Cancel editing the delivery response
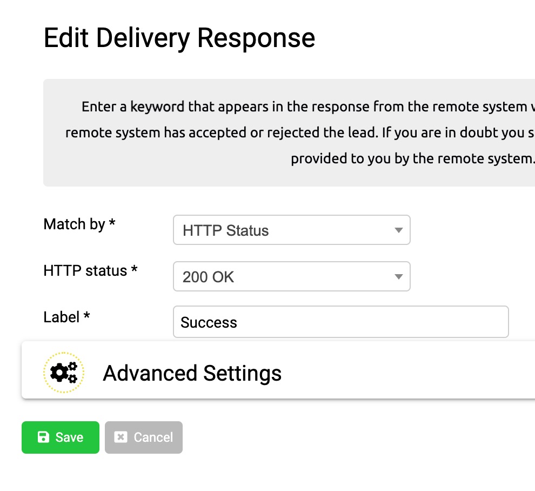Screen dimensions: 535x491 143,437
